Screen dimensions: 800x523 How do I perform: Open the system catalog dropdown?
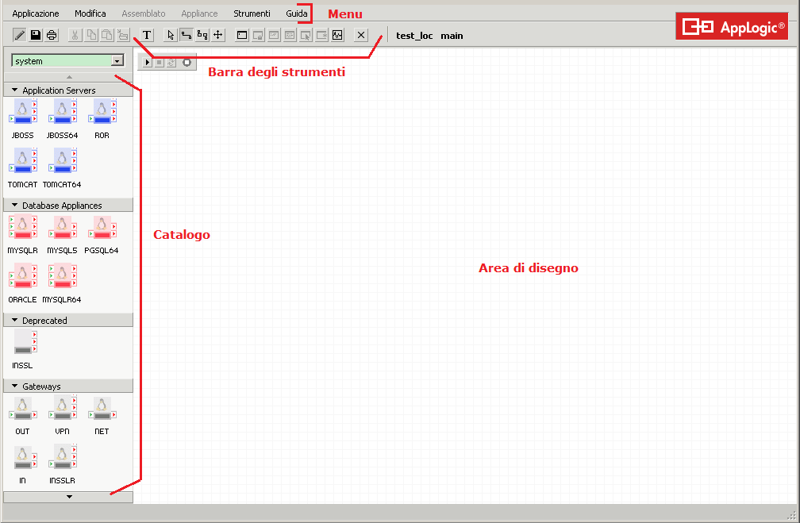117,60
